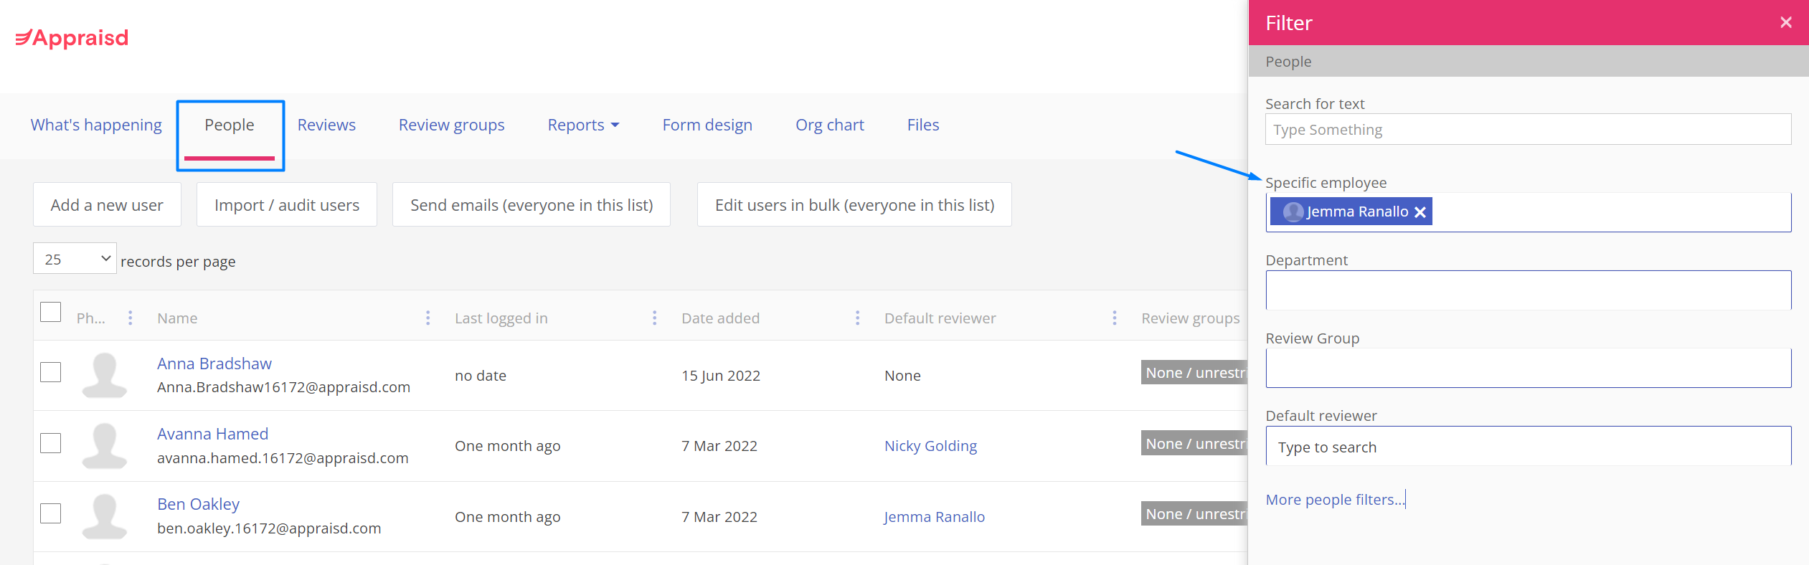Open the Department filter dropdown
The height and width of the screenshot is (565, 1809).
1528,290
